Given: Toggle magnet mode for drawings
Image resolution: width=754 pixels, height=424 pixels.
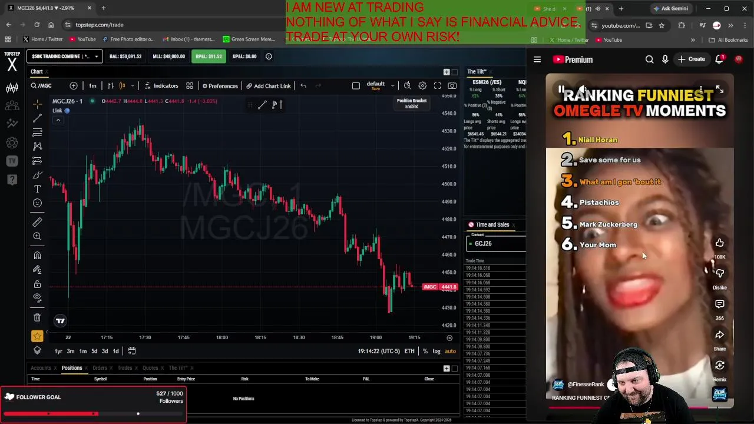Looking at the screenshot, I should [x=37, y=256].
